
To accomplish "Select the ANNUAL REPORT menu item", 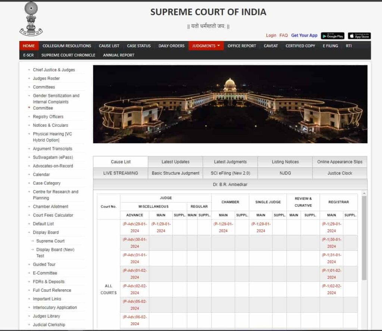I will click(118, 55).
